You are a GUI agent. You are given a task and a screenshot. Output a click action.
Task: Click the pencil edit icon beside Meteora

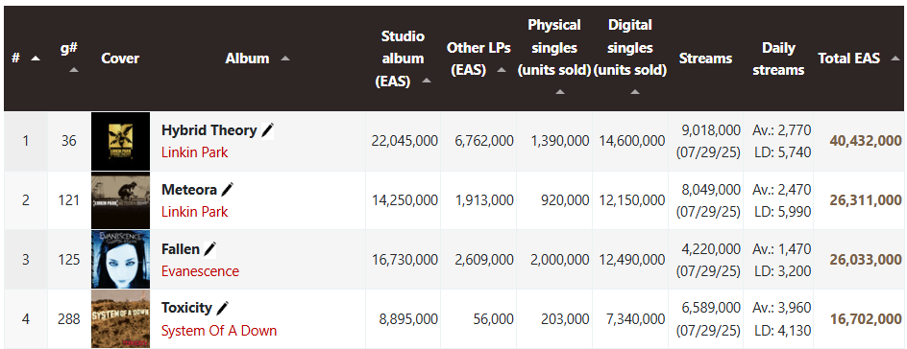[x=228, y=190]
